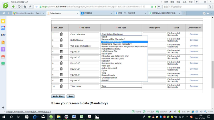Image resolution: width=214 pixels, height=120 pixels.
Task: Remove Figure 3.tif using its trash icon
Action: [x=61, y=63]
